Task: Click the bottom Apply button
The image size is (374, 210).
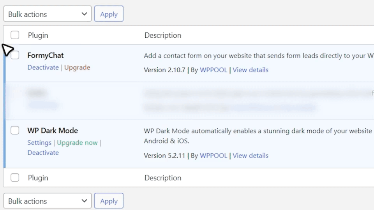Action: point(109,201)
